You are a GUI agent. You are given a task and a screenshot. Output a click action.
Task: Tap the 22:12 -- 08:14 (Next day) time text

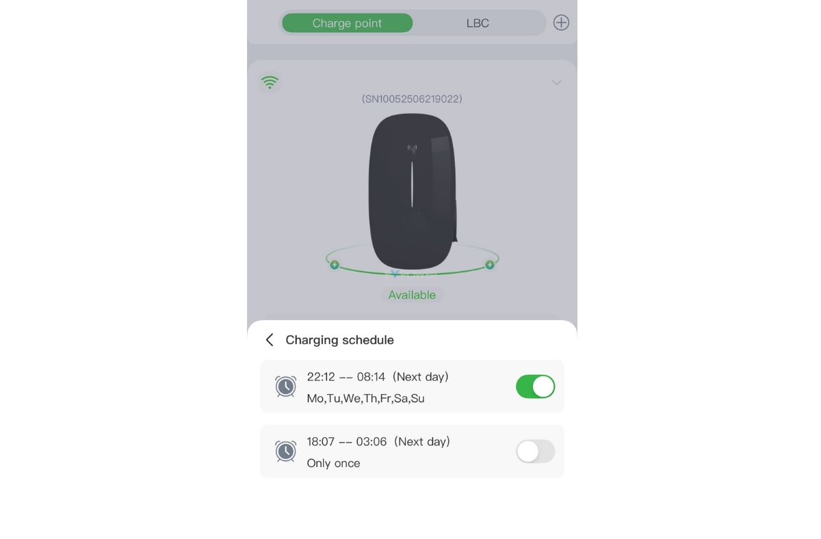[x=378, y=377]
